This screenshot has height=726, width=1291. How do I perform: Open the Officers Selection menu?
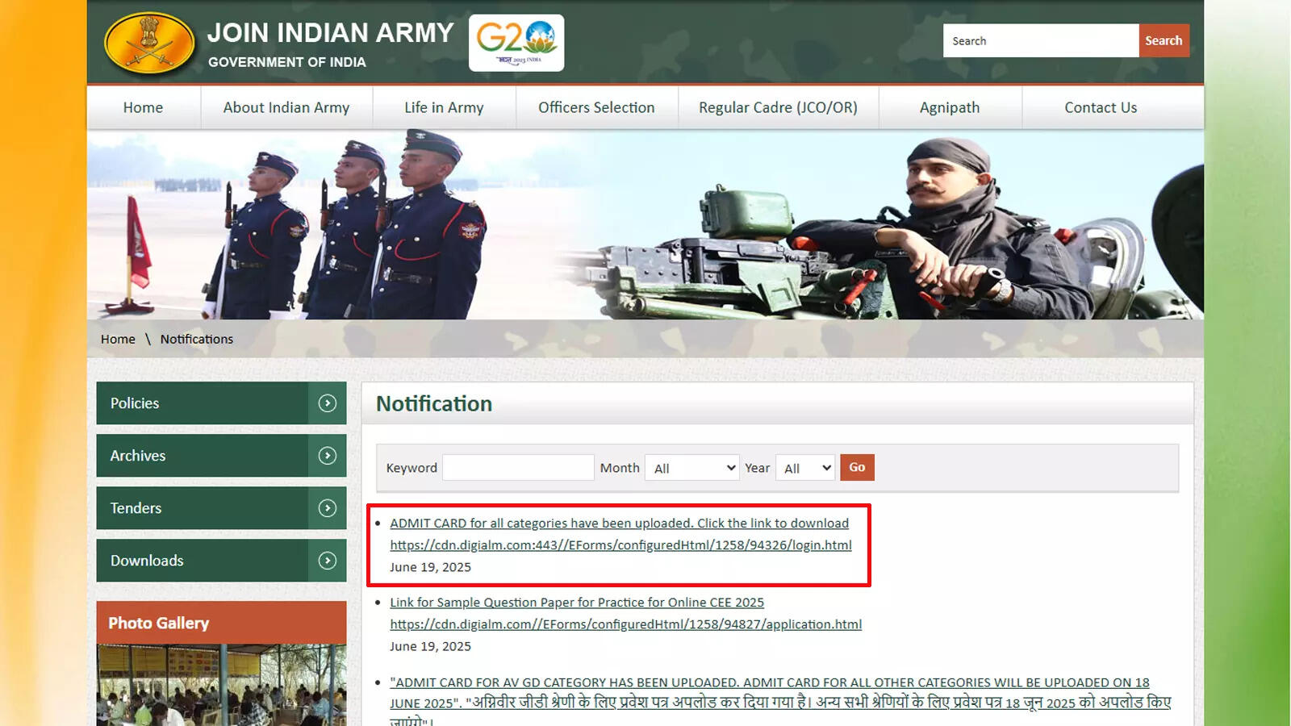596,107
